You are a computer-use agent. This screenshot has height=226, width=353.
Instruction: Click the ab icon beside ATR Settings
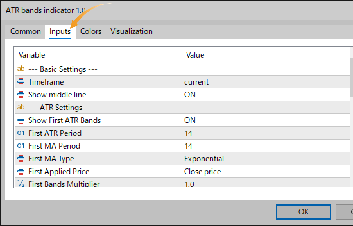[x=20, y=107]
